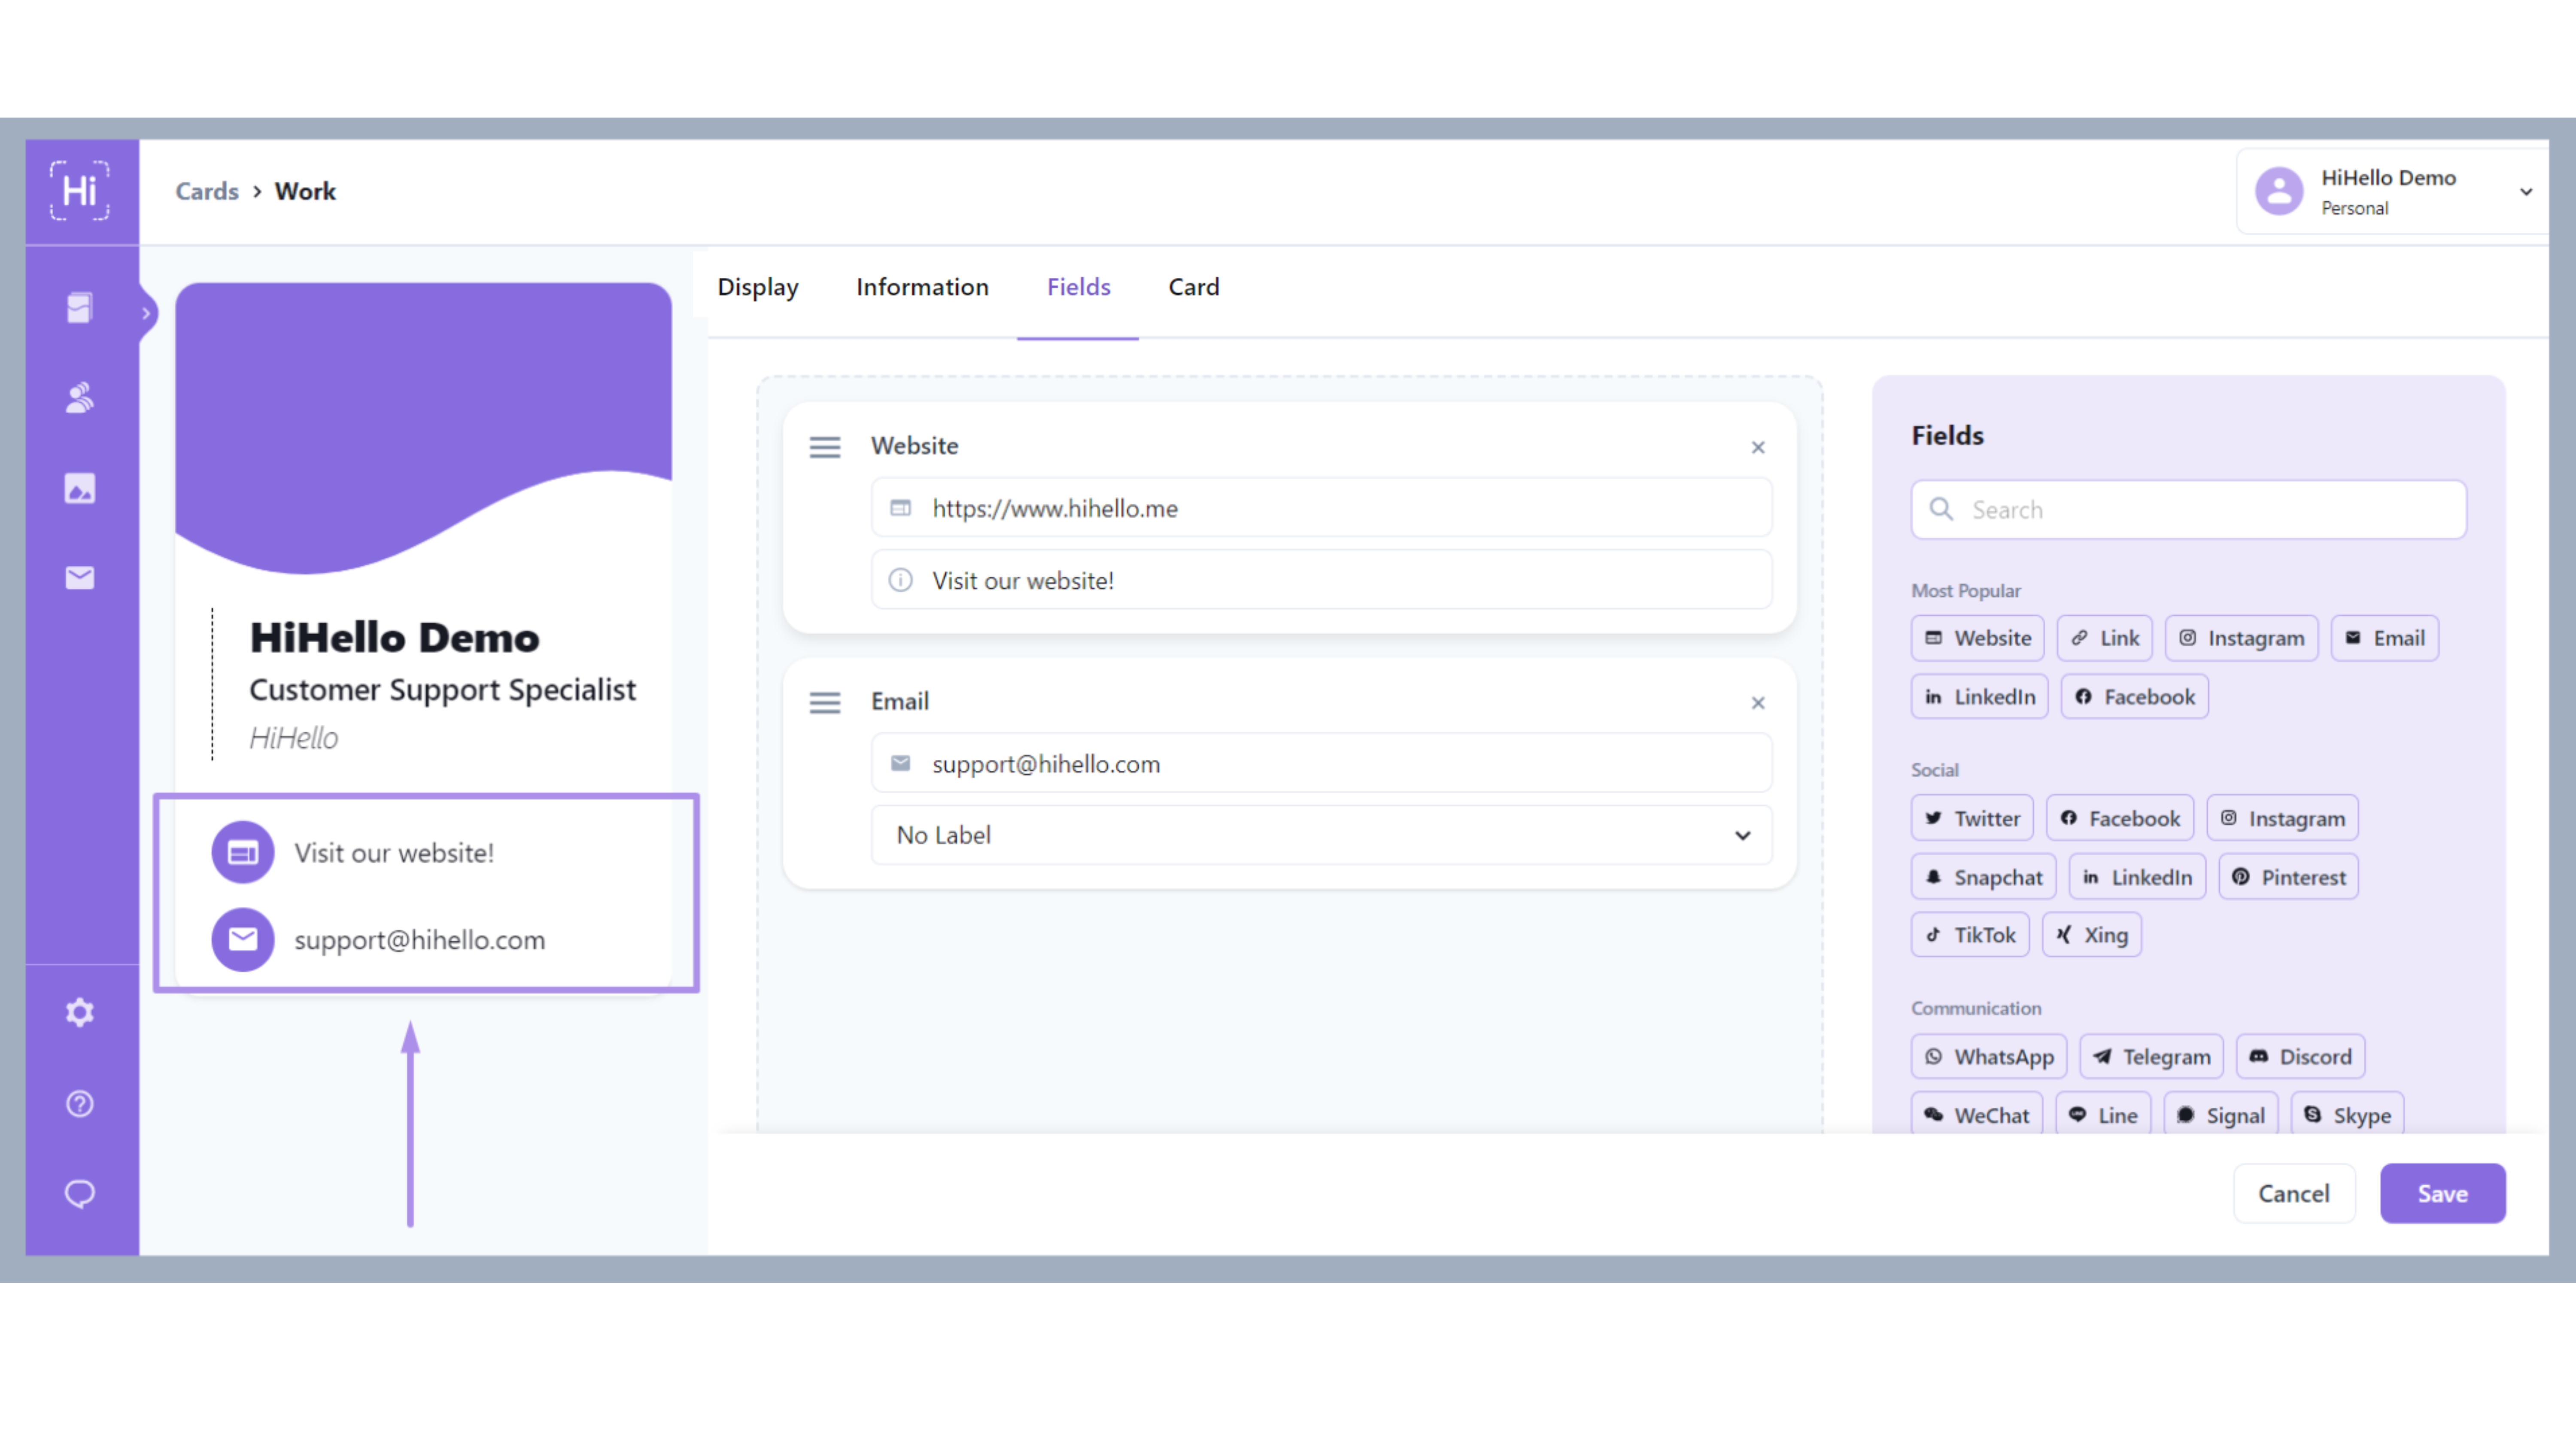2576x1449 pixels.
Task: Add a Website field from Most Popular
Action: click(1977, 638)
